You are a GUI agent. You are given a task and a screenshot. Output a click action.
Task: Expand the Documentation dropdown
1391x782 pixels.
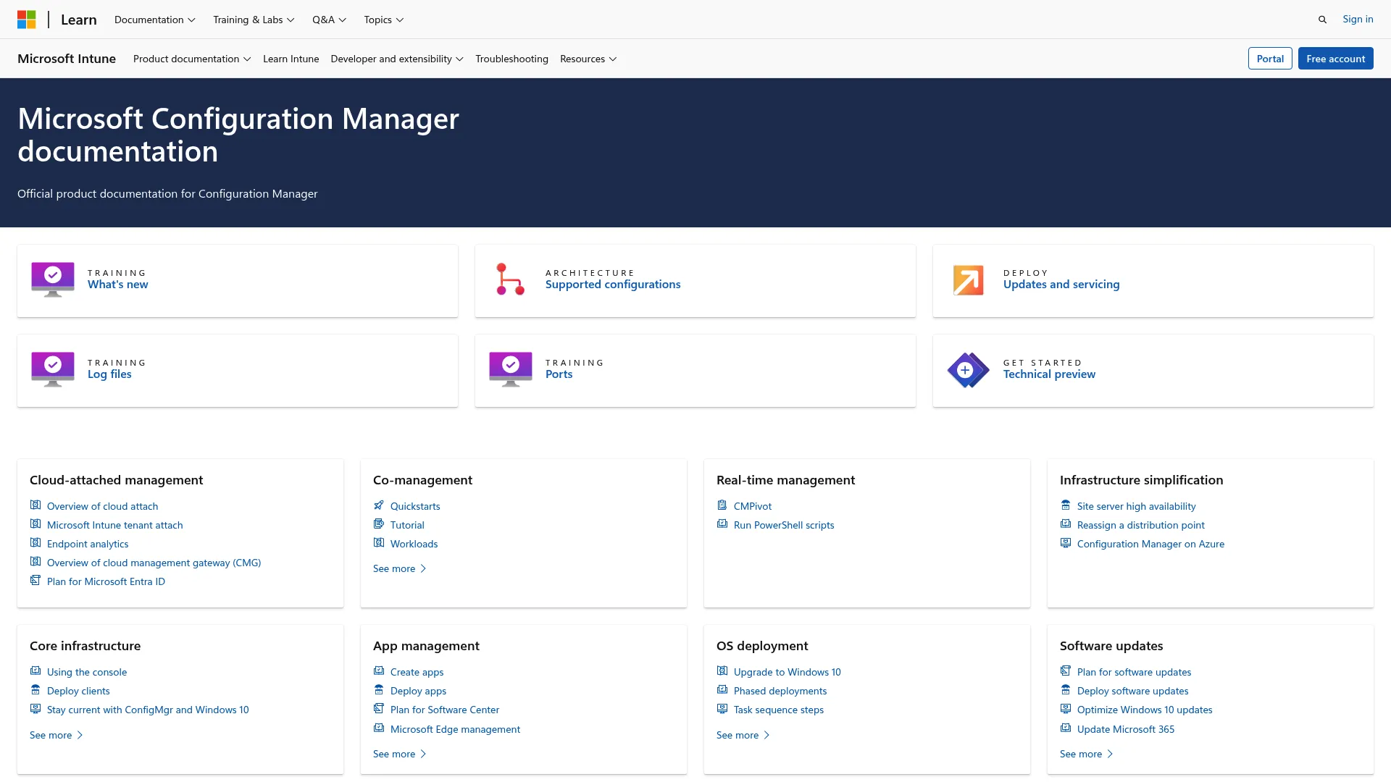[x=155, y=20]
